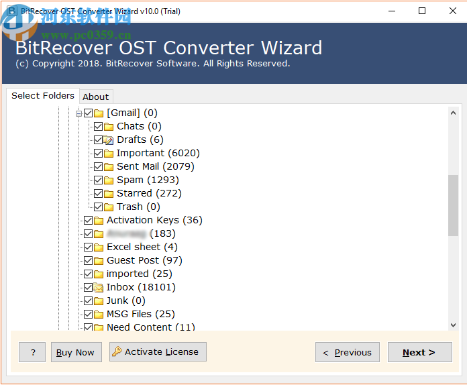Toggle the Sent Mail (2079) checkbox
This screenshot has height=389, width=467.
click(x=98, y=167)
